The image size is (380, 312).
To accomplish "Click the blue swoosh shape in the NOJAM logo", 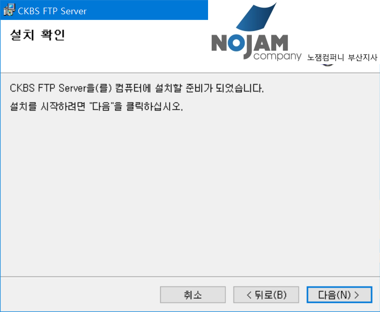I will pyautogui.click(x=256, y=18).
